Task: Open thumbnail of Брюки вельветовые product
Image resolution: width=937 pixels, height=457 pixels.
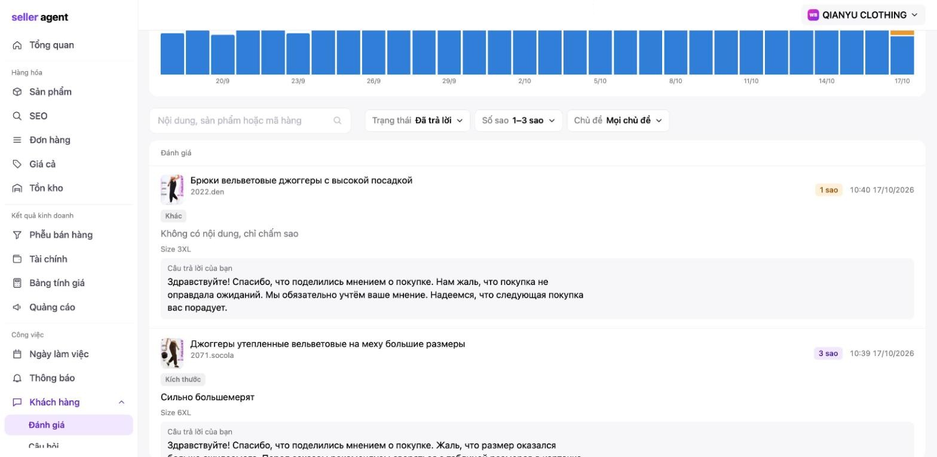Action: [x=172, y=189]
